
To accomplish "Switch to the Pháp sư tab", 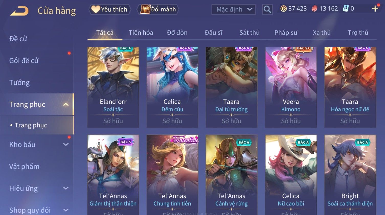I will [x=286, y=33].
